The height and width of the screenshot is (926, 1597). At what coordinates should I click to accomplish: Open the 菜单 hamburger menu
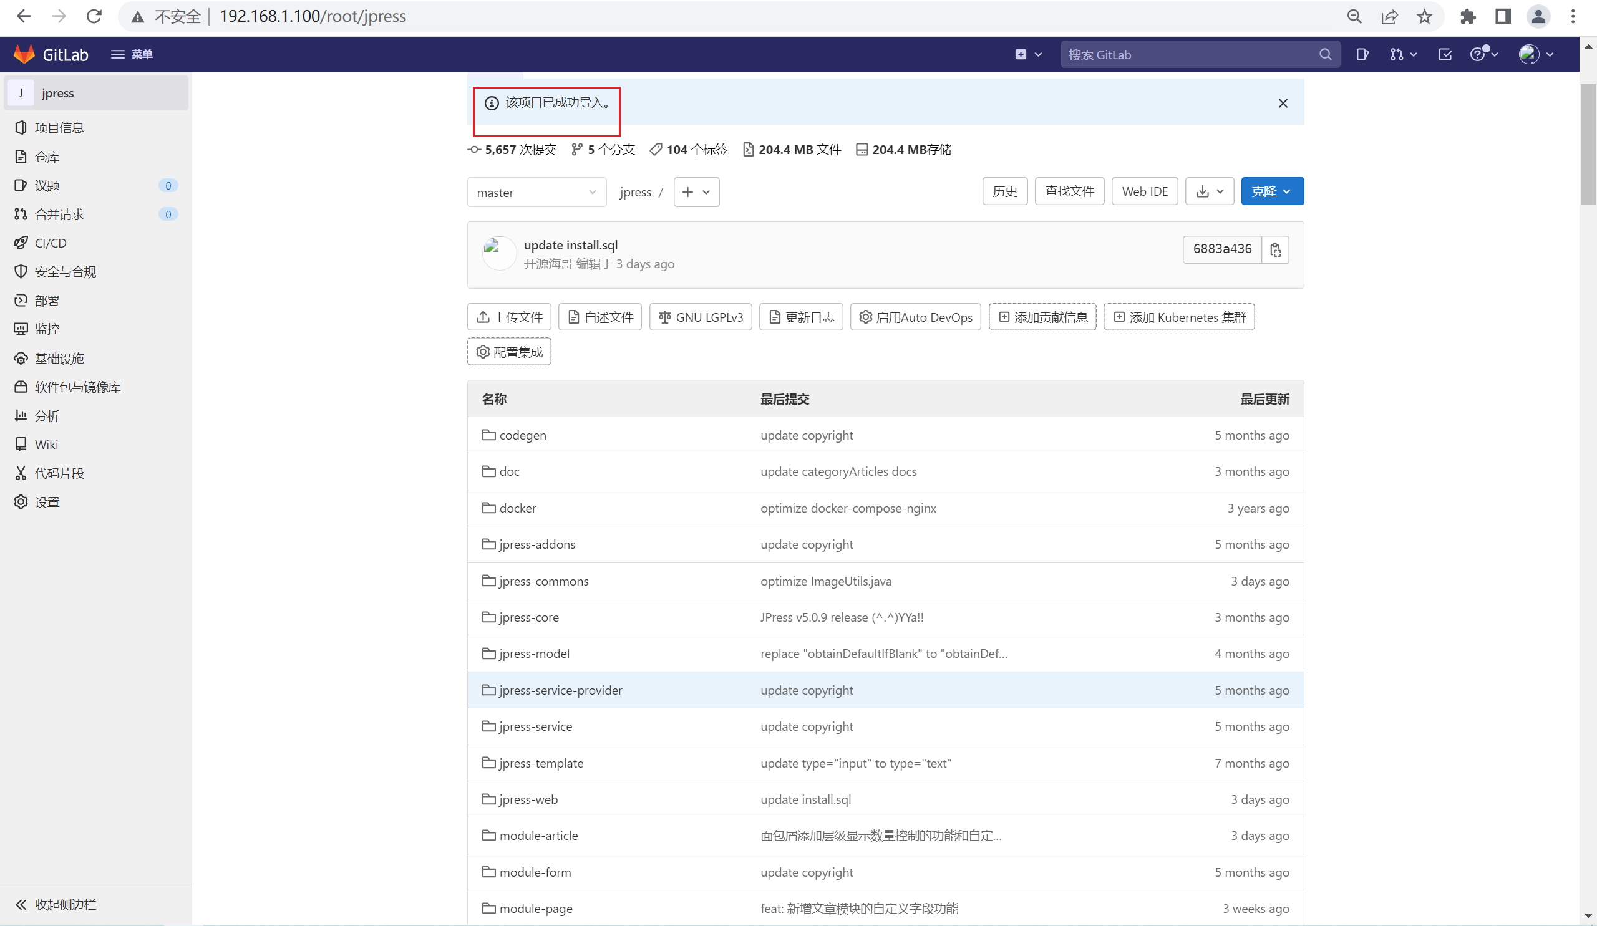(x=132, y=54)
